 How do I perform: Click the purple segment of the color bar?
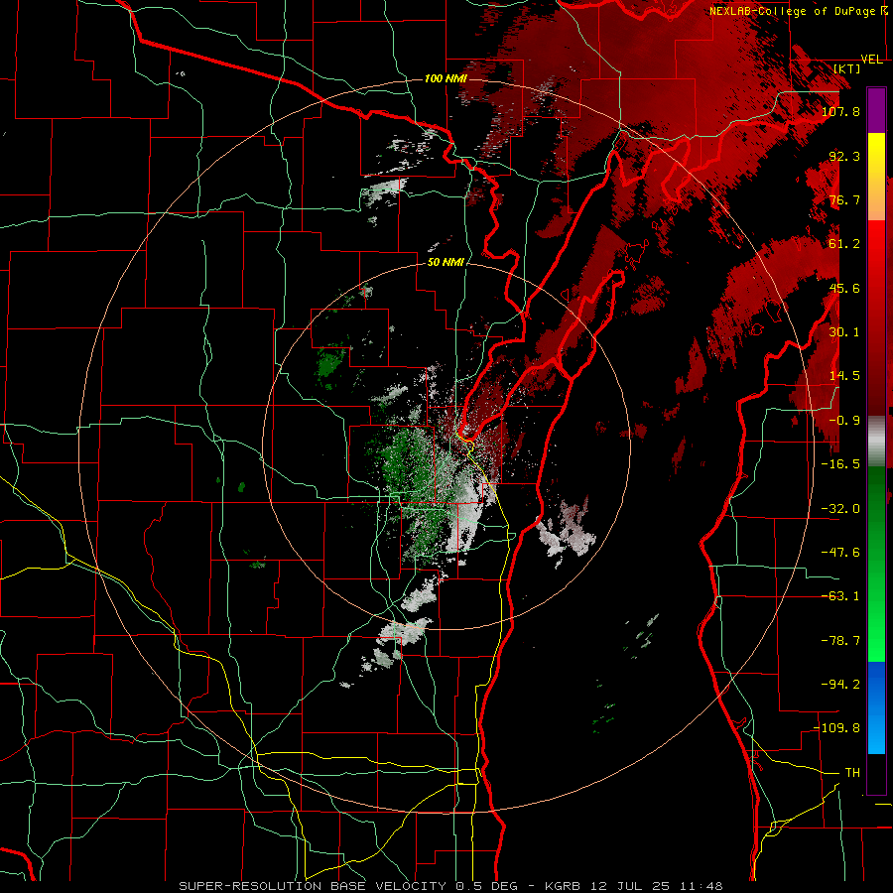point(876,110)
